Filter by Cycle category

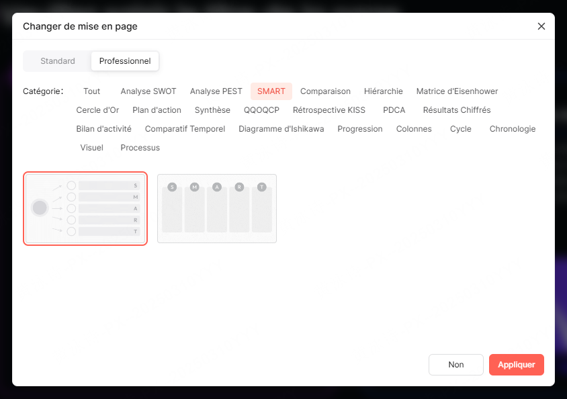coord(460,129)
